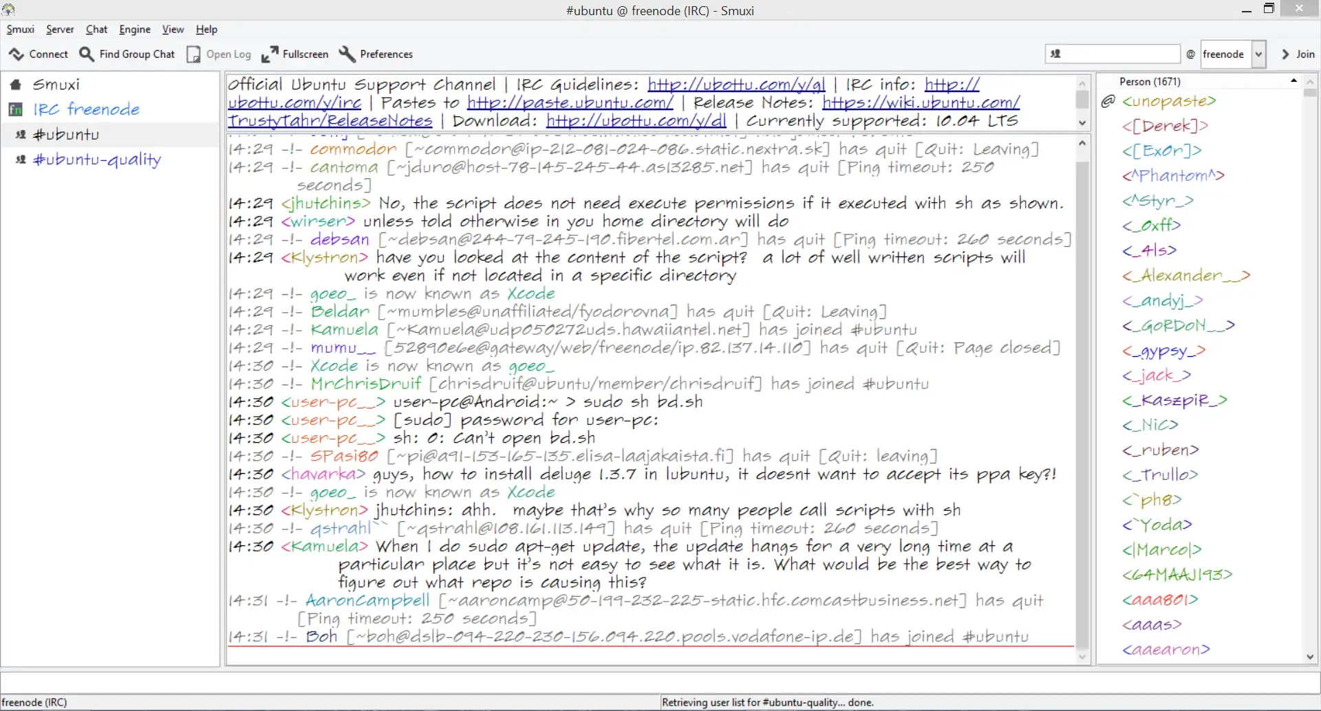This screenshot has height=711, width=1321.
Task: Select user [Derek] in person list
Action: point(1165,127)
